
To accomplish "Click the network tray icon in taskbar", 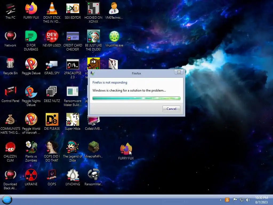I will click(x=242, y=200).
